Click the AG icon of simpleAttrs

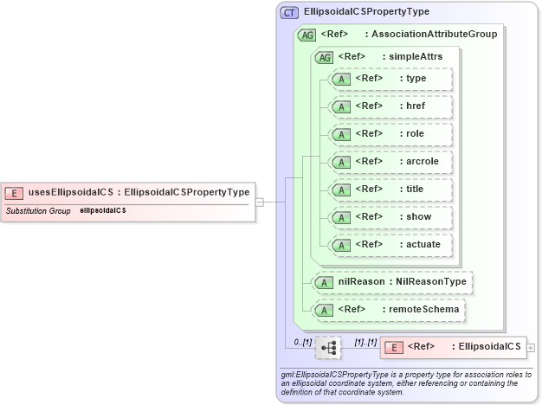(324, 57)
